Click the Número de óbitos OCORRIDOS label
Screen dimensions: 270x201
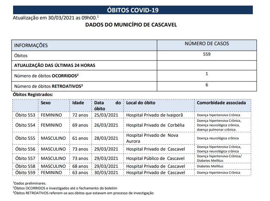pos(46,76)
